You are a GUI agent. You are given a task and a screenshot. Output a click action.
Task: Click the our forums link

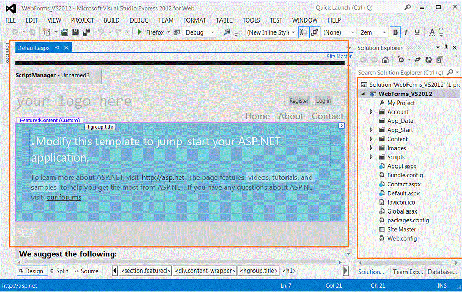tap(64, 197)
